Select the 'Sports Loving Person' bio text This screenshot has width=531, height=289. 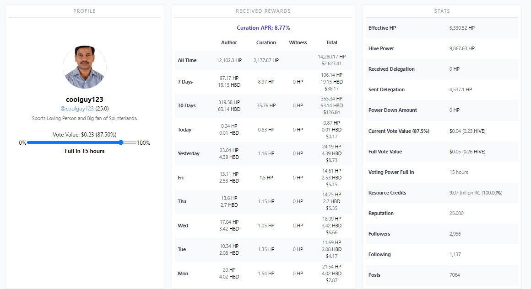tap(84, 118)
